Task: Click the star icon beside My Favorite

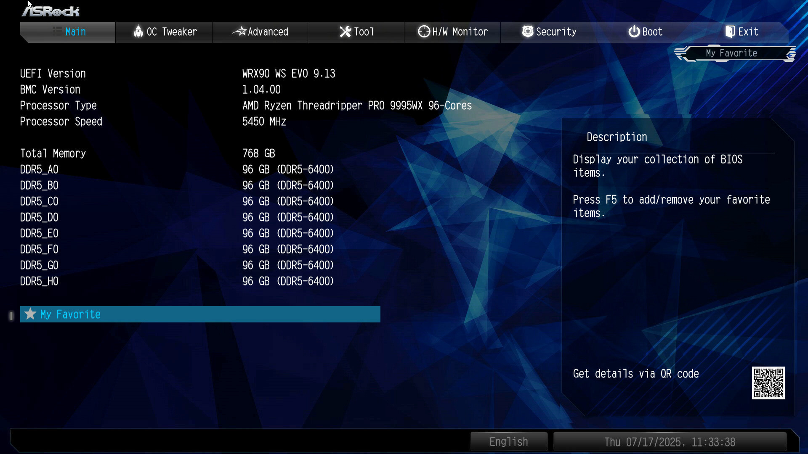Action: pyautogui.click(x=30, y=314)
